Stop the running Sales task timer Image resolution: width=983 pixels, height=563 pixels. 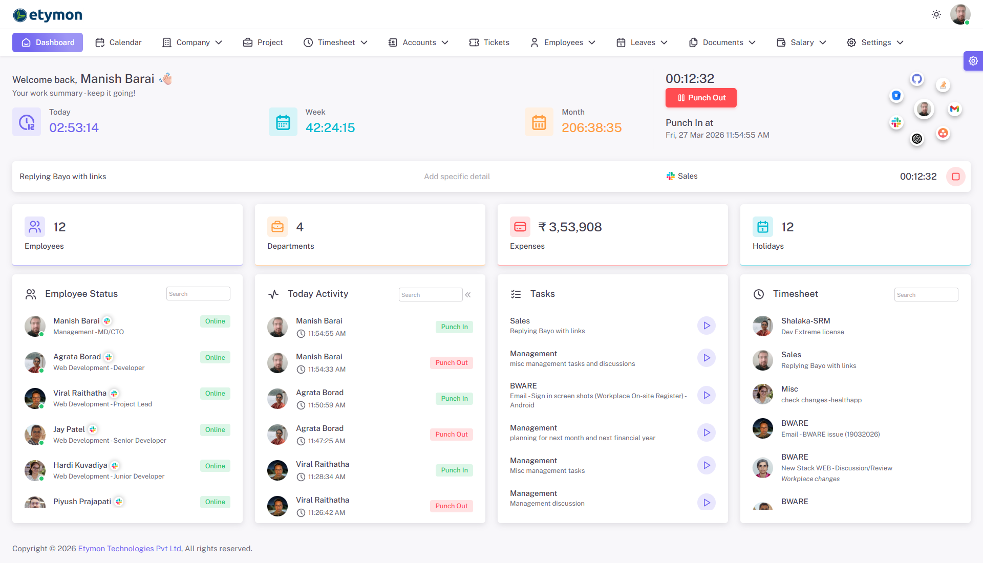(x=956, y=177)
